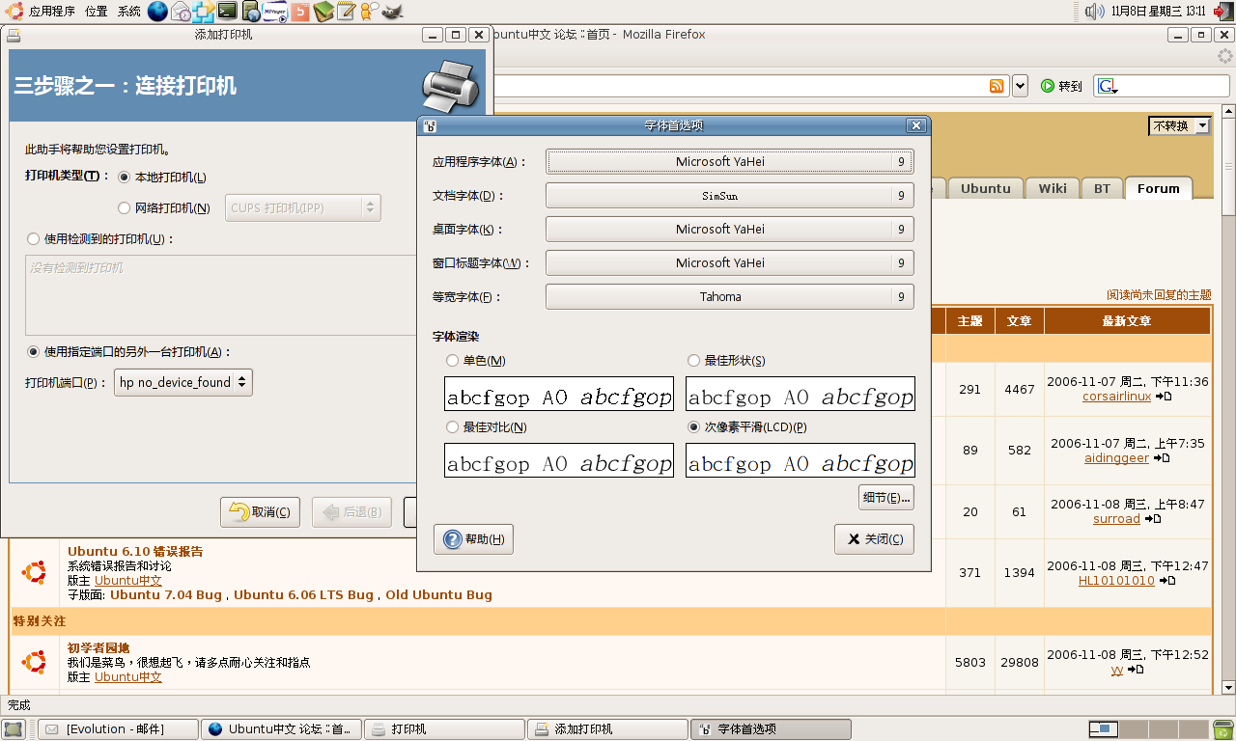This screenshot has width=1236, height=741.
Task: Click the date and time clock in the top panel
Action: [1159, 12]
